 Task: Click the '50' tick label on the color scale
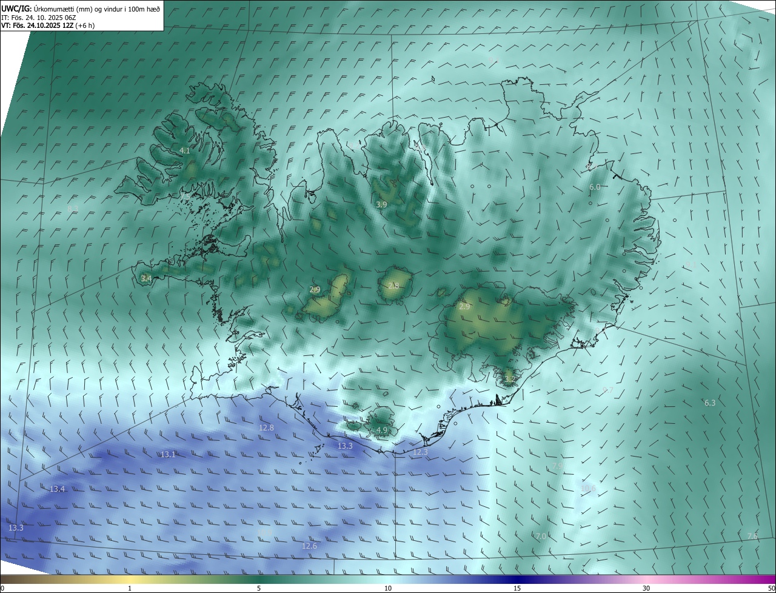pyautogui.click(x=771, y=588)
